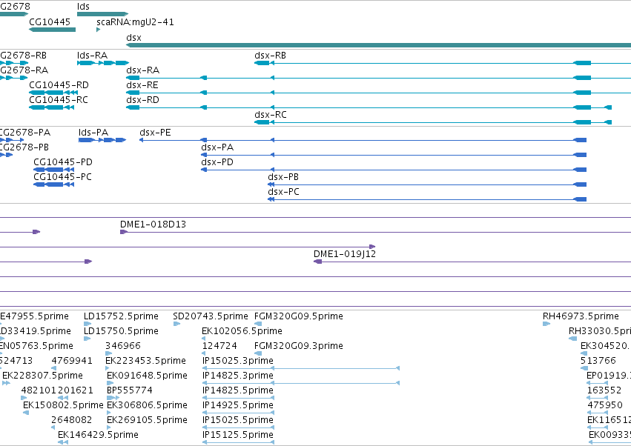
Task: Click the lds-RA transcript glyph
Action: tap(102, 63)
